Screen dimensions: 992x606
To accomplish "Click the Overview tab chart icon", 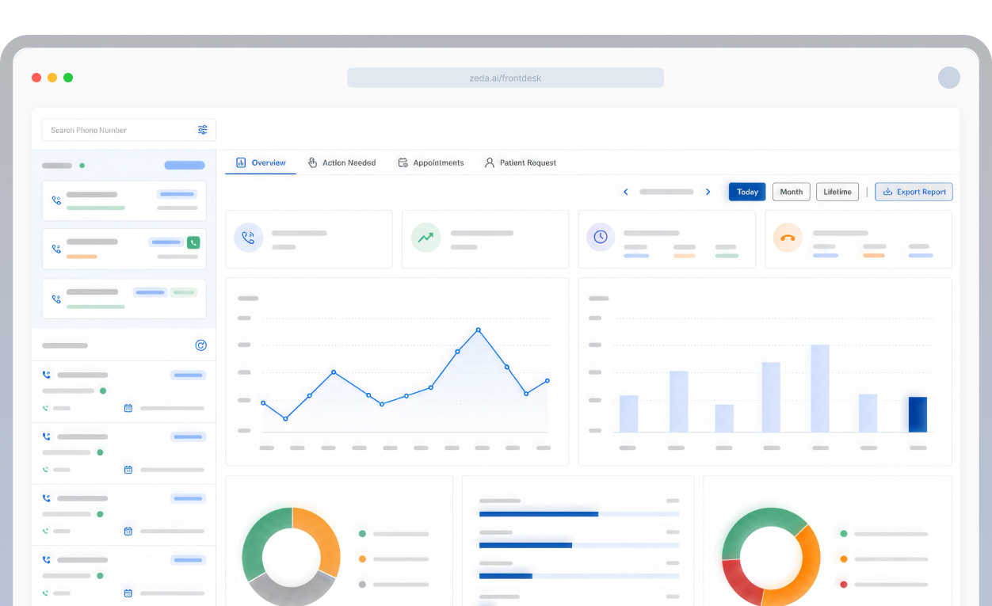I will pos(241,162).
